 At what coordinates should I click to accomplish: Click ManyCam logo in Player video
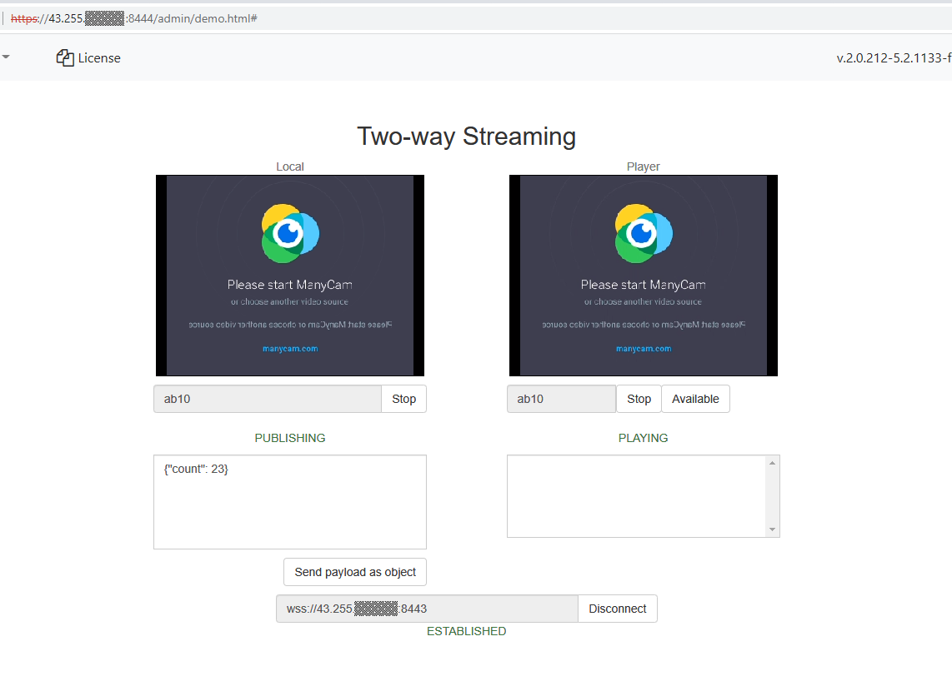tap(644, 233)
